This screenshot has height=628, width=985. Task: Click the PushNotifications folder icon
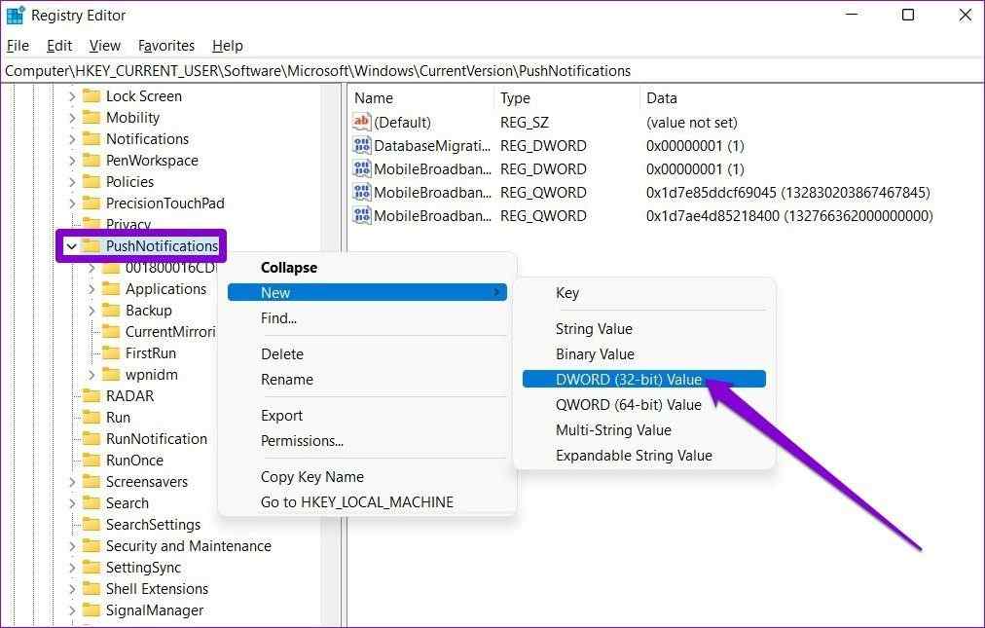91,245
